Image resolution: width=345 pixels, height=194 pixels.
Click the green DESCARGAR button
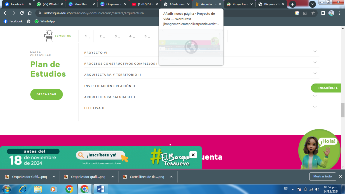coord(46,94)
